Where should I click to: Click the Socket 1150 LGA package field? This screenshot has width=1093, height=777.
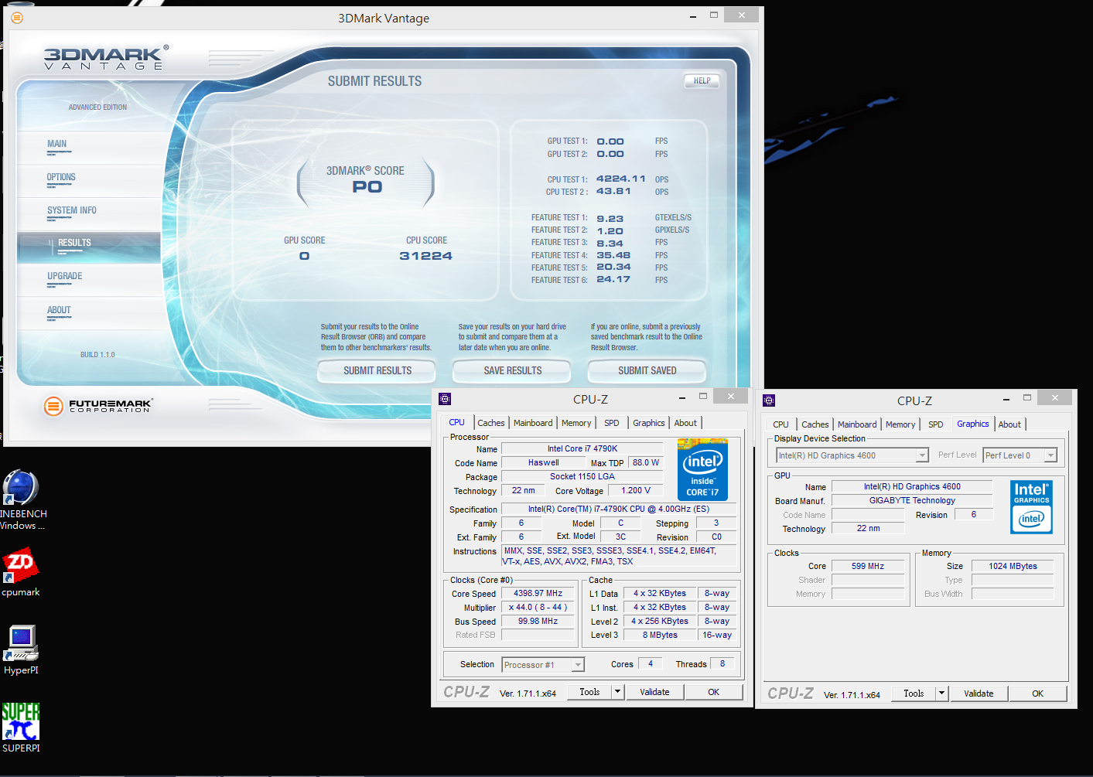582,477
